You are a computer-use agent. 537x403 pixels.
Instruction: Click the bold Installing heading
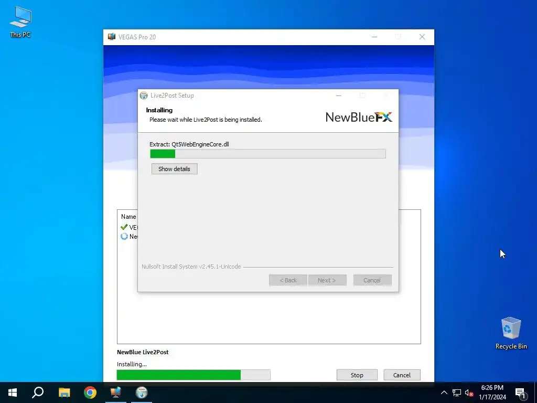point(159,110)
